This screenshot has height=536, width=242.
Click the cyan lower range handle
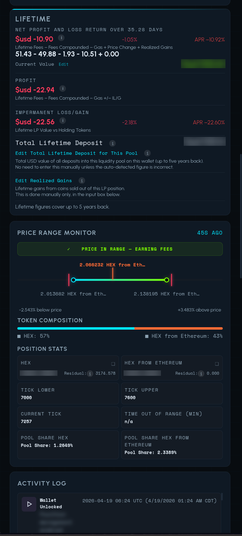pos(73,280)
